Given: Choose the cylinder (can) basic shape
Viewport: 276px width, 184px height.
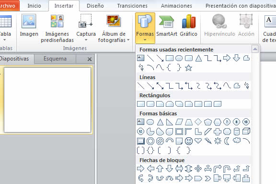Looking at the screenshot, I should [236, 132].
